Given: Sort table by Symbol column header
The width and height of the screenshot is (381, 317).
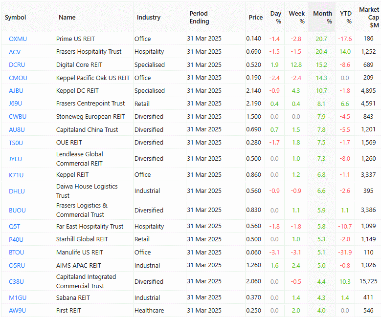Looking at the screenshot, I should click(16, 18).
